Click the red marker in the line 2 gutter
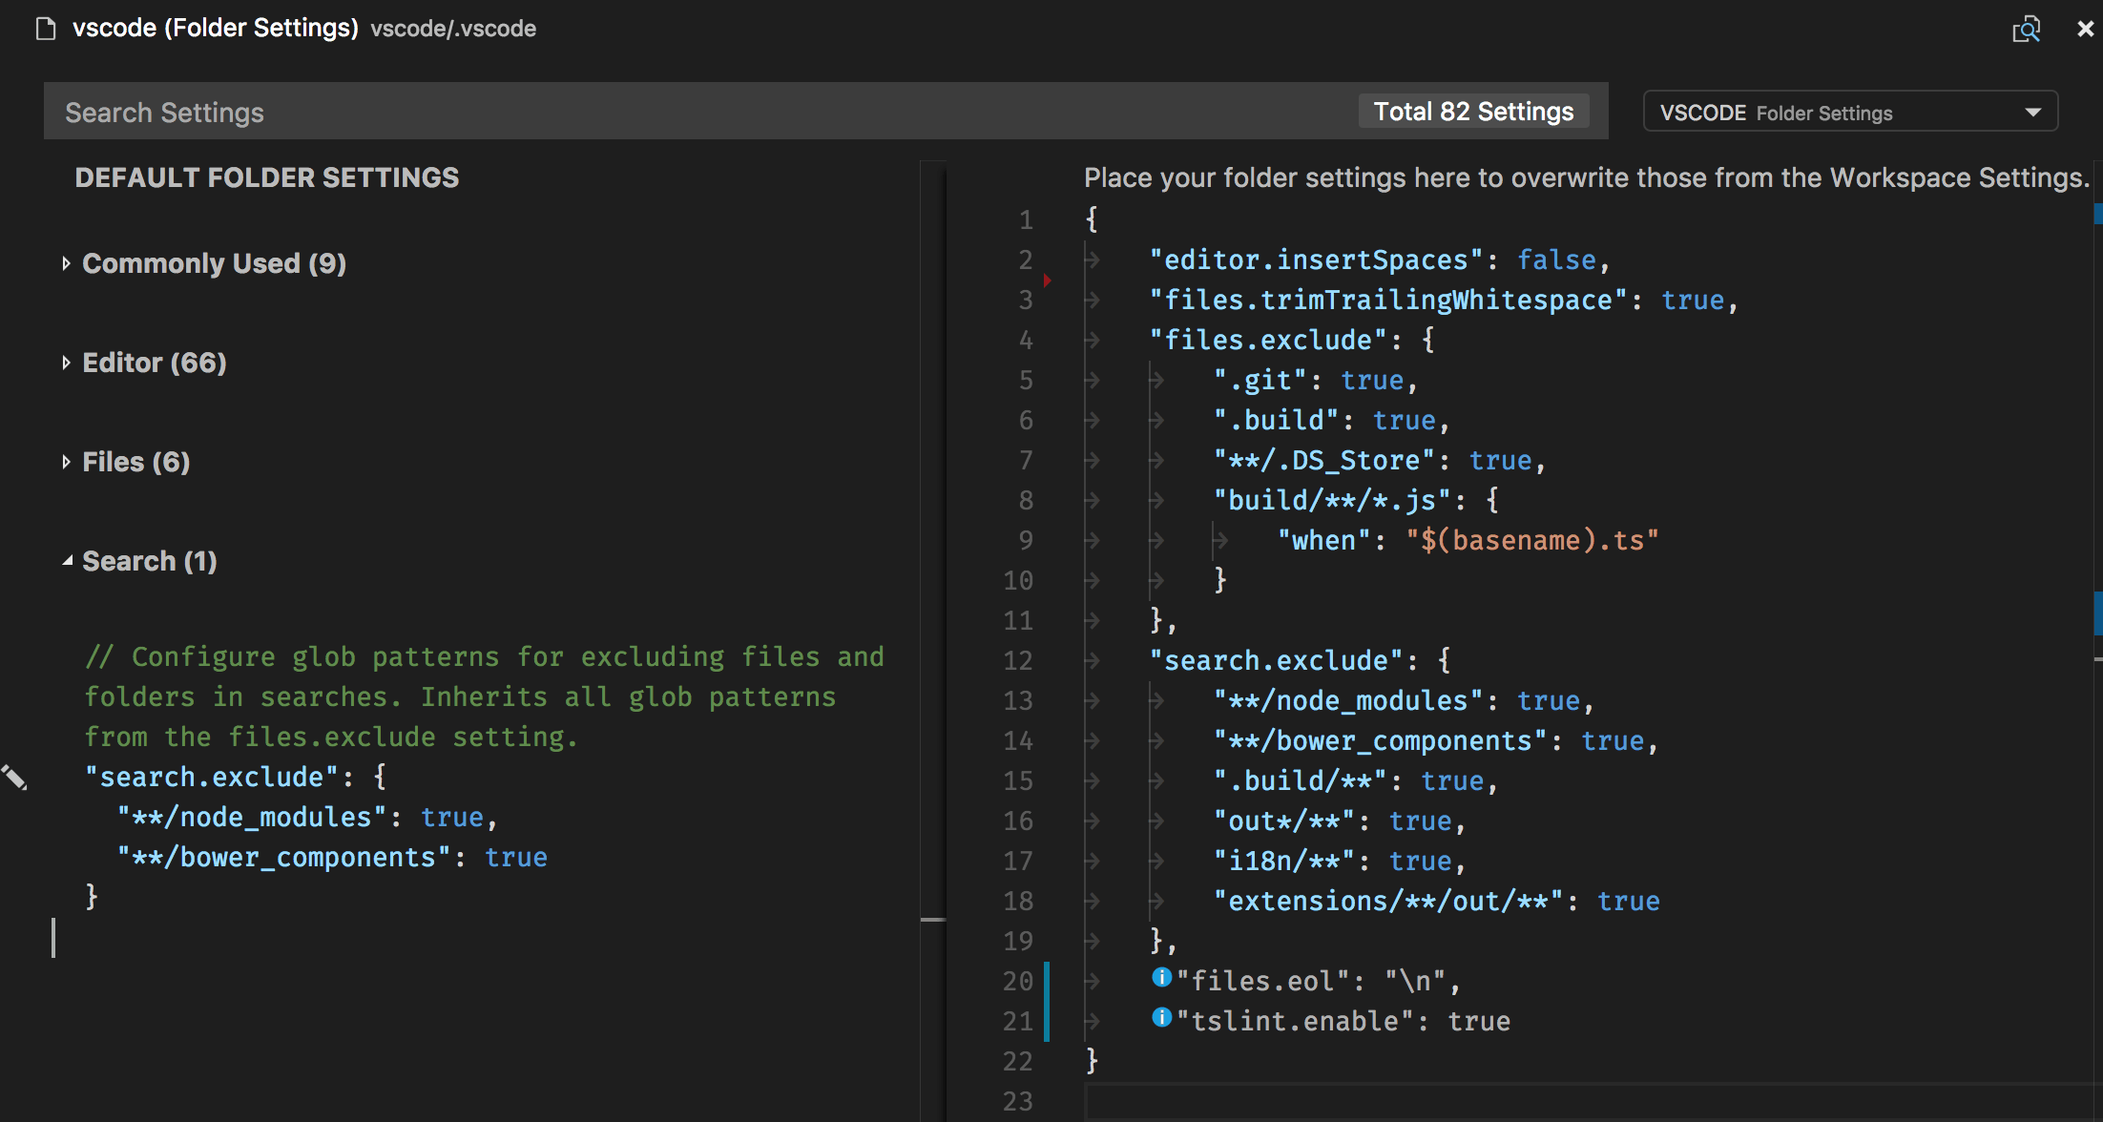 1047,280
